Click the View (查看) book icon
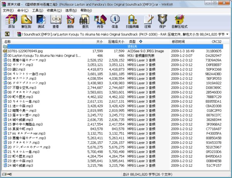The width and height of the screenshot is (232, 178). click(56, 19)
